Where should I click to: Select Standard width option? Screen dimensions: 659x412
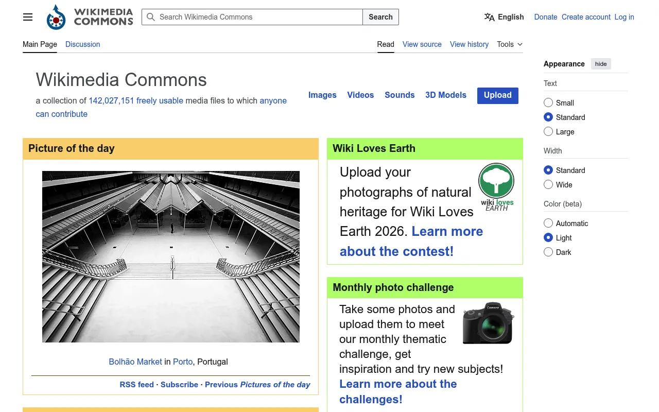point(548,170)
